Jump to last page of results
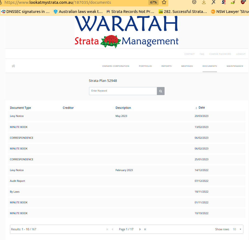This screenshot has height=240, width=249. (x=145, y=229)
